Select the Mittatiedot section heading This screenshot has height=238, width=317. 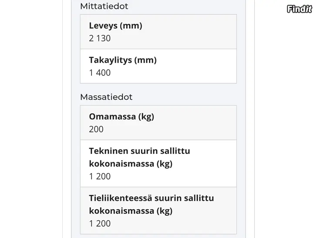click(104, 6)
